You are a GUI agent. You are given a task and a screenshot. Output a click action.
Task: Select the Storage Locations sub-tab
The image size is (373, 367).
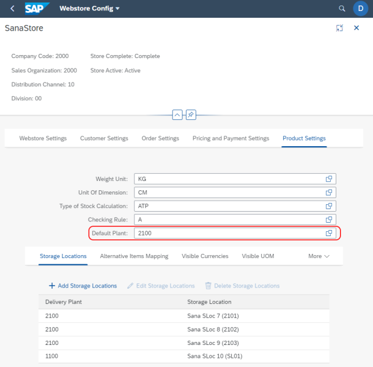pyautogui.click(x=63, y=256)
